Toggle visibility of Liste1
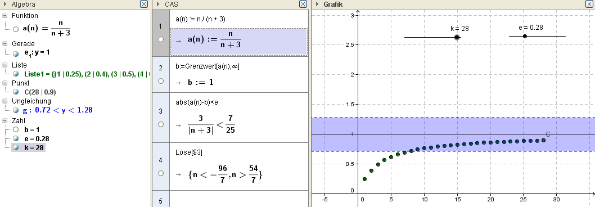The image size is (595, 207). pyautogui.click(x=16, y=74)
